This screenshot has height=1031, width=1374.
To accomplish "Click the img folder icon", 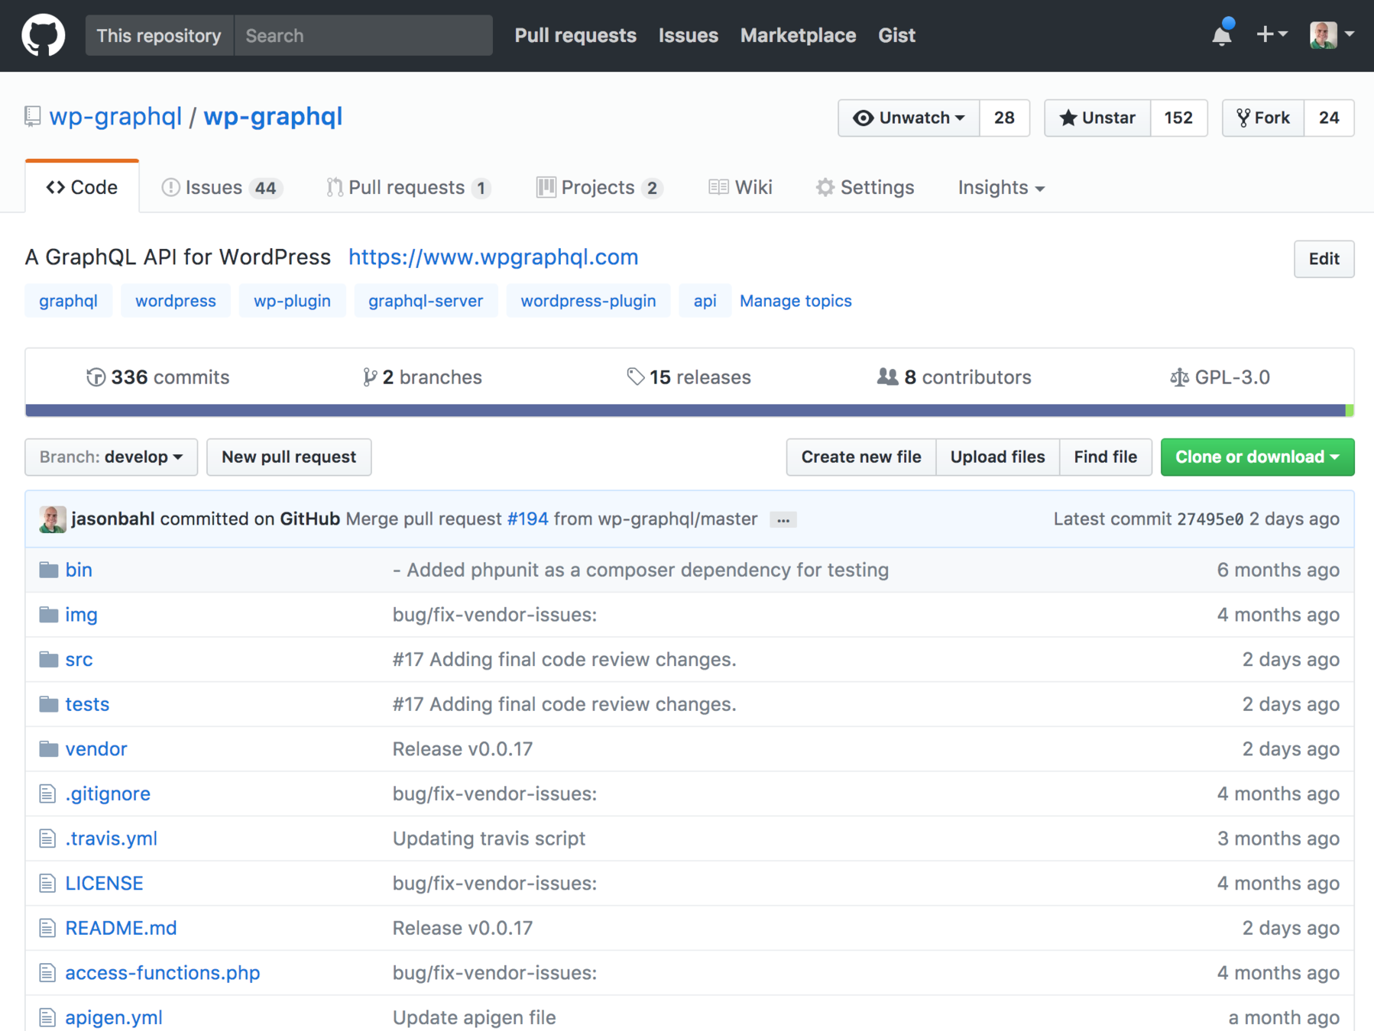I will pos(49,615).
